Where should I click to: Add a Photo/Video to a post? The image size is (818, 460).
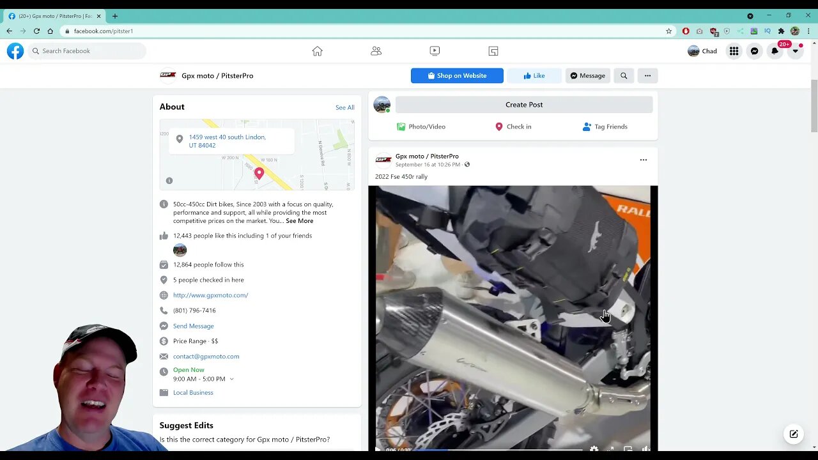[x=421, y=126]
